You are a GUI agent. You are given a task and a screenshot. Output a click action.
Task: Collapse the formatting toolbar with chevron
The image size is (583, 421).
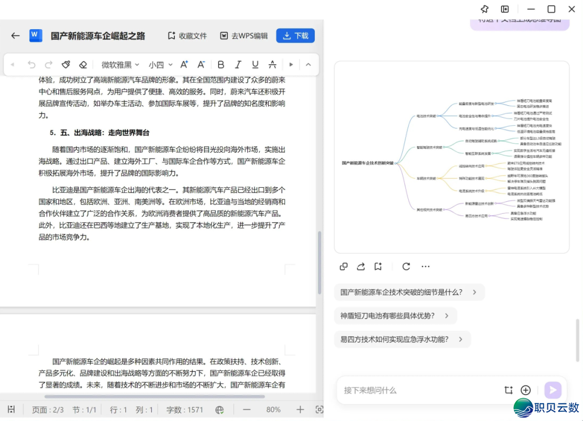point(308,65)
